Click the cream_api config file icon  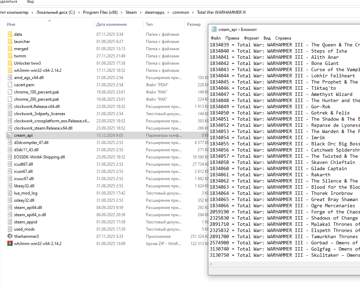[10, 135]
